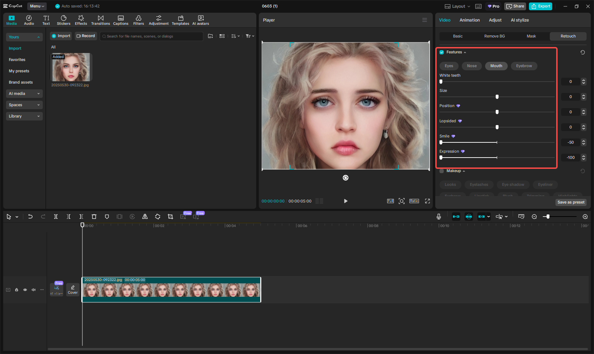Set the Smile slider handle
594x354 pixels.
441,142
